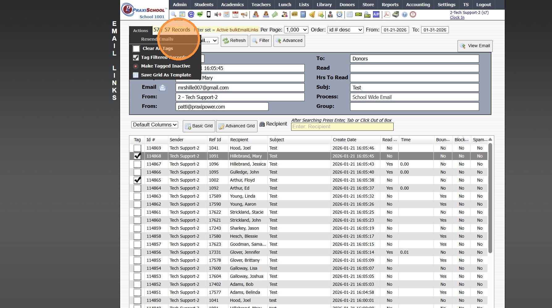
Task: Open the @ email icon in toolbar
Action: [x=191, y=14]
